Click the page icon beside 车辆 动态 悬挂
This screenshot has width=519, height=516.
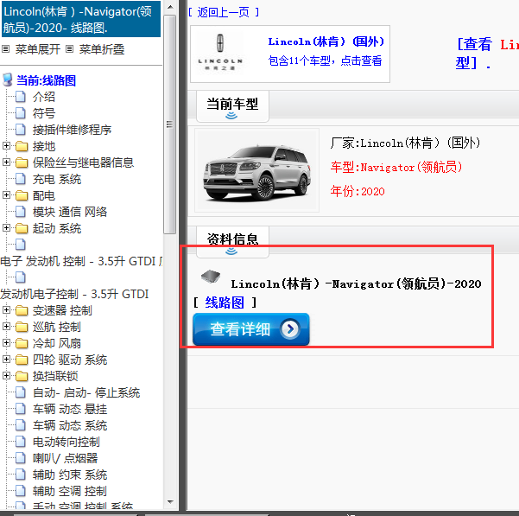tap(21, 409)
